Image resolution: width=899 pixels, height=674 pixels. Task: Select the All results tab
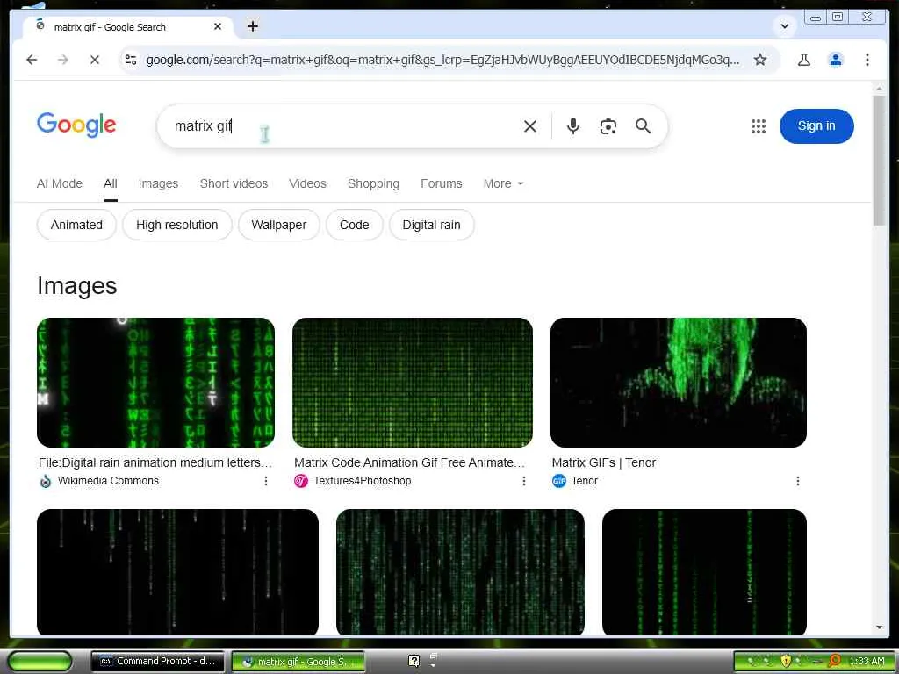coord(110,183)
